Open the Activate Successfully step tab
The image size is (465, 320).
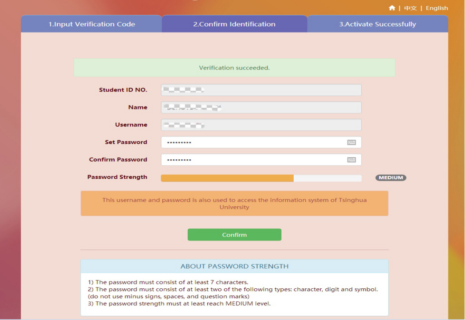coord(377,24)
